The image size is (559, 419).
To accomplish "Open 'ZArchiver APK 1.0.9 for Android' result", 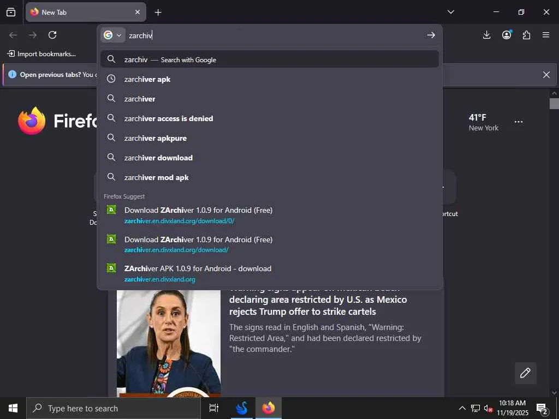I will point(270,274).
